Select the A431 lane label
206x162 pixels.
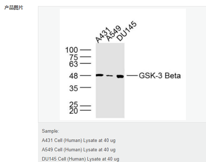[x=102, y=35]
